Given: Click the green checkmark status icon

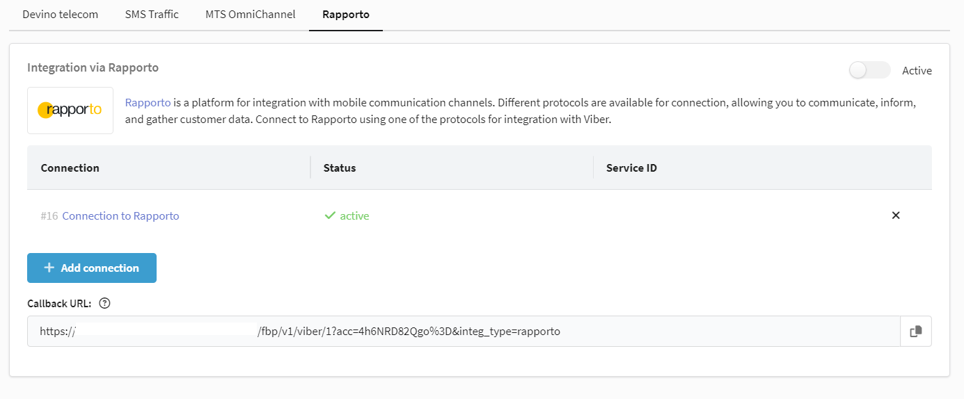Looking at the screenshot, I should [x=330, y=215].
